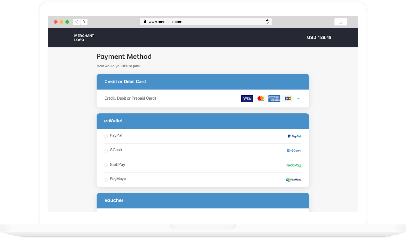406x238 pixels.
Task: Click the Mastercard logo icon
Action: (261, 98)
